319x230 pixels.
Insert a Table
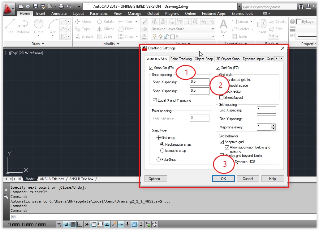239,36
